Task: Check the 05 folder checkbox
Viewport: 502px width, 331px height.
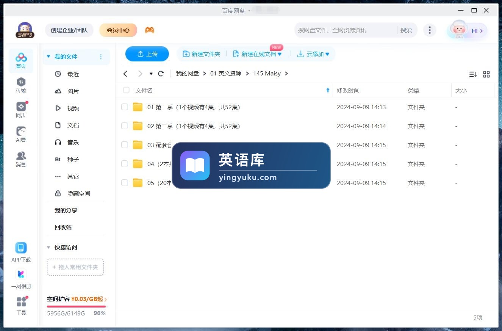Action: click(x=125, y=183)
